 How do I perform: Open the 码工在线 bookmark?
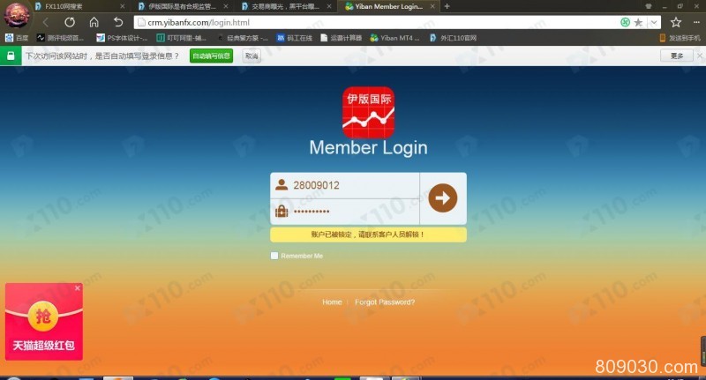pyautogui.click(x=295, y=38)
